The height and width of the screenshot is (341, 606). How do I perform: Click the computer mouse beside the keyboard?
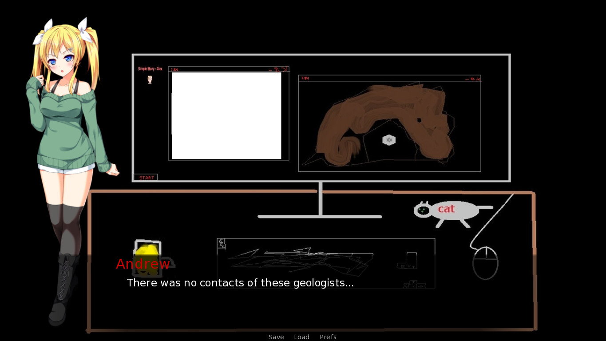(486, 263)
